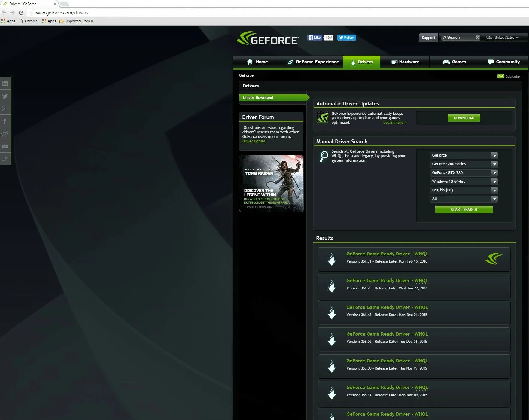Open driver link for version 361.43
The width and height of the screenshot is (529, 420).
click(x=387, y=307)
